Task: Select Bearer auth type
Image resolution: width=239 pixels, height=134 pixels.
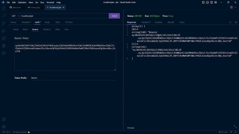Action: tap(35, 29)
